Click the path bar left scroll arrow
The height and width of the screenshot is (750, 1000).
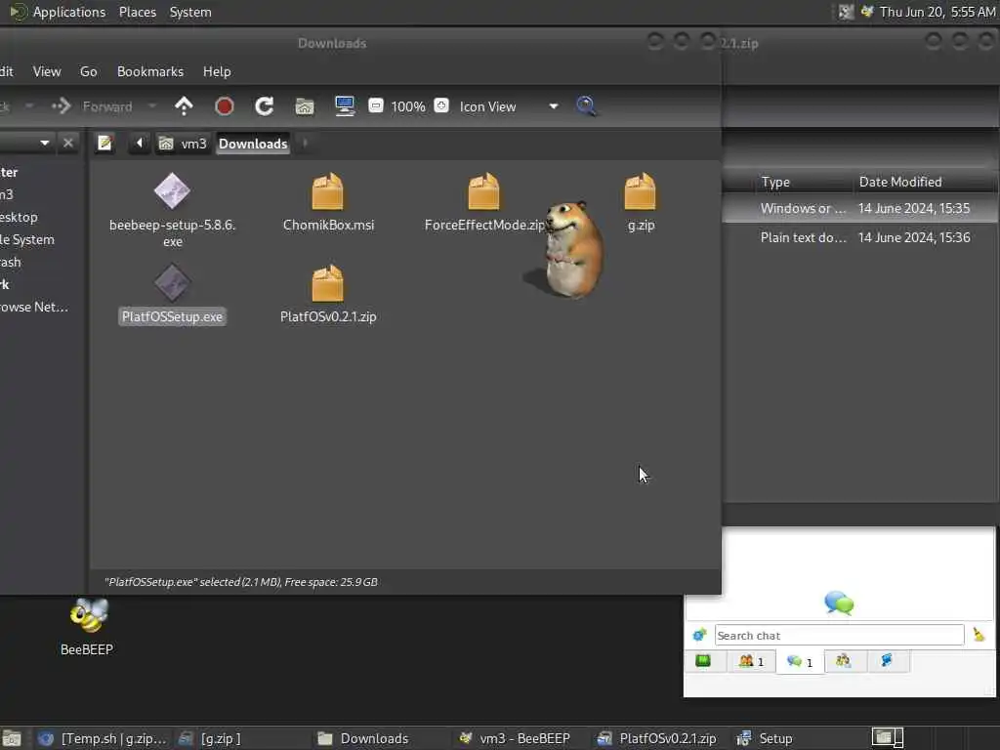(x=139, y=143)
